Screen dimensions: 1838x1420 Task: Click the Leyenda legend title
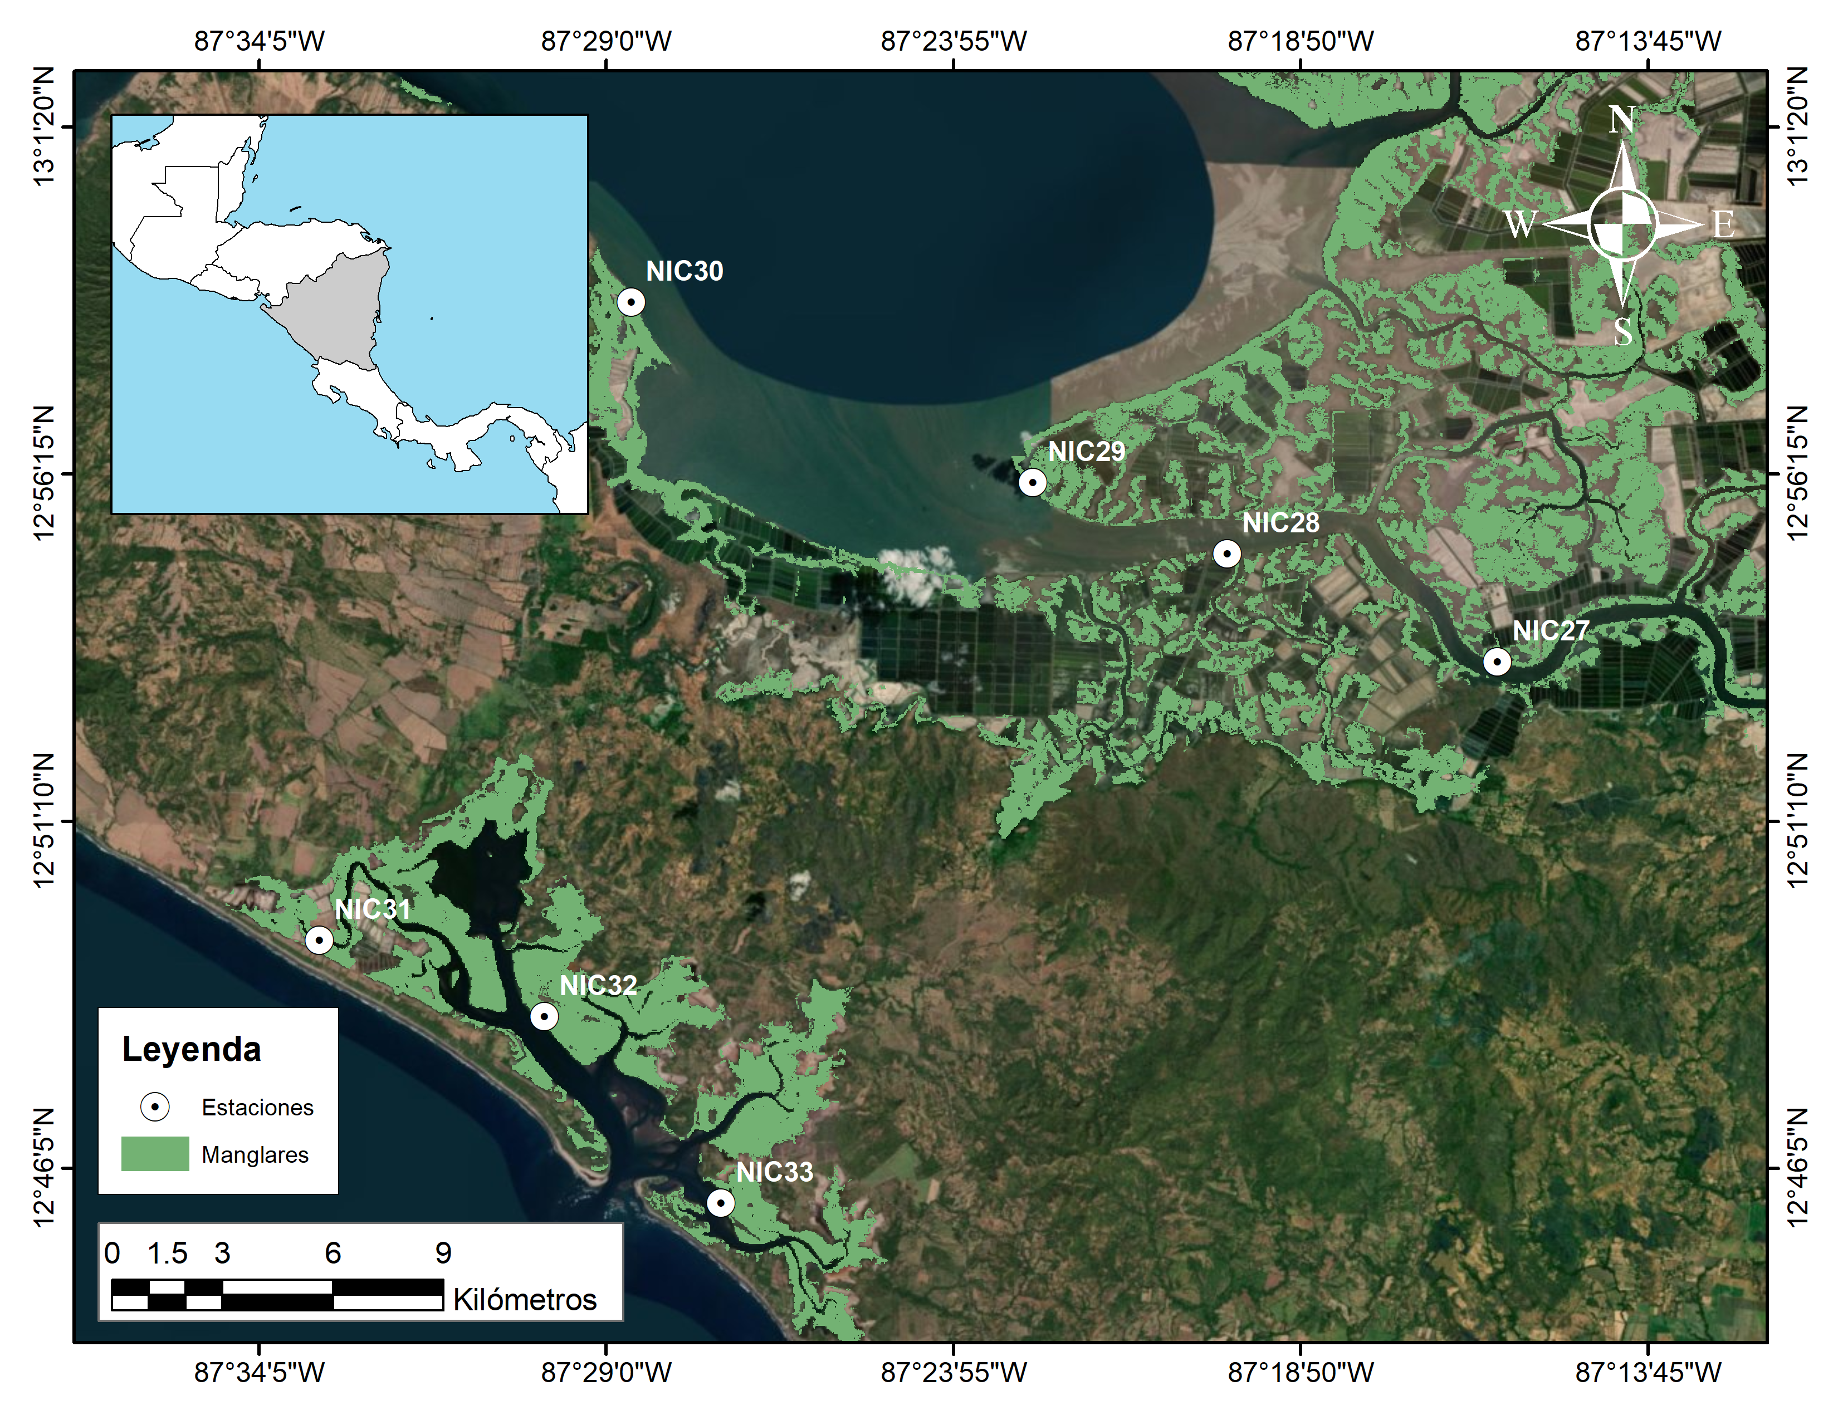point(192,1050)
